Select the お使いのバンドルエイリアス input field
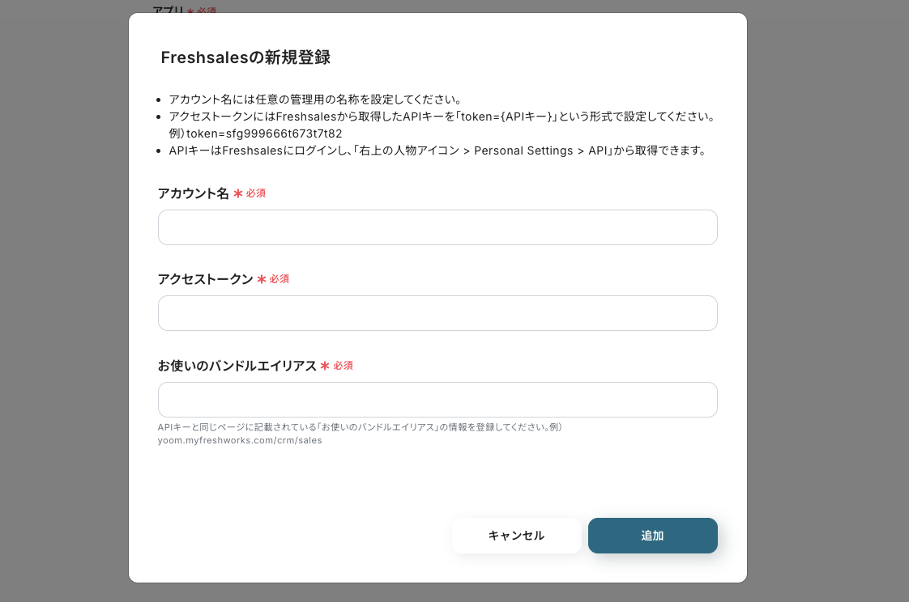Screen dimensions: 909x602 point(437,400)
